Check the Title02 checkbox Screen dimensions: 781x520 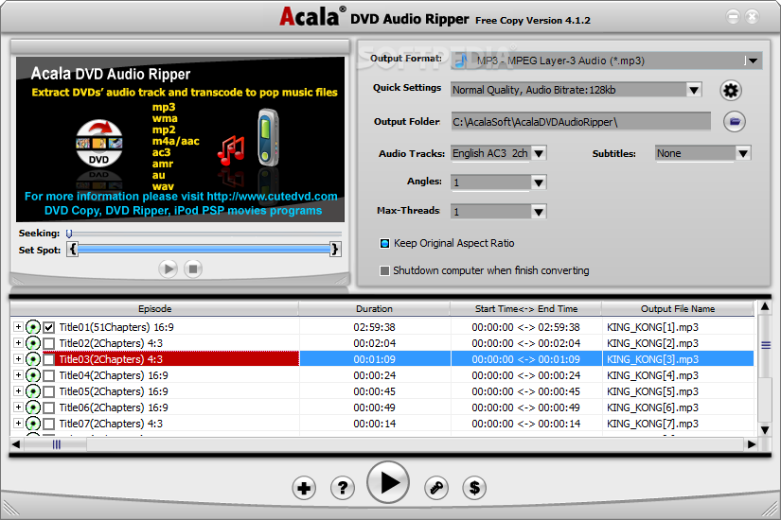(49, 343)
